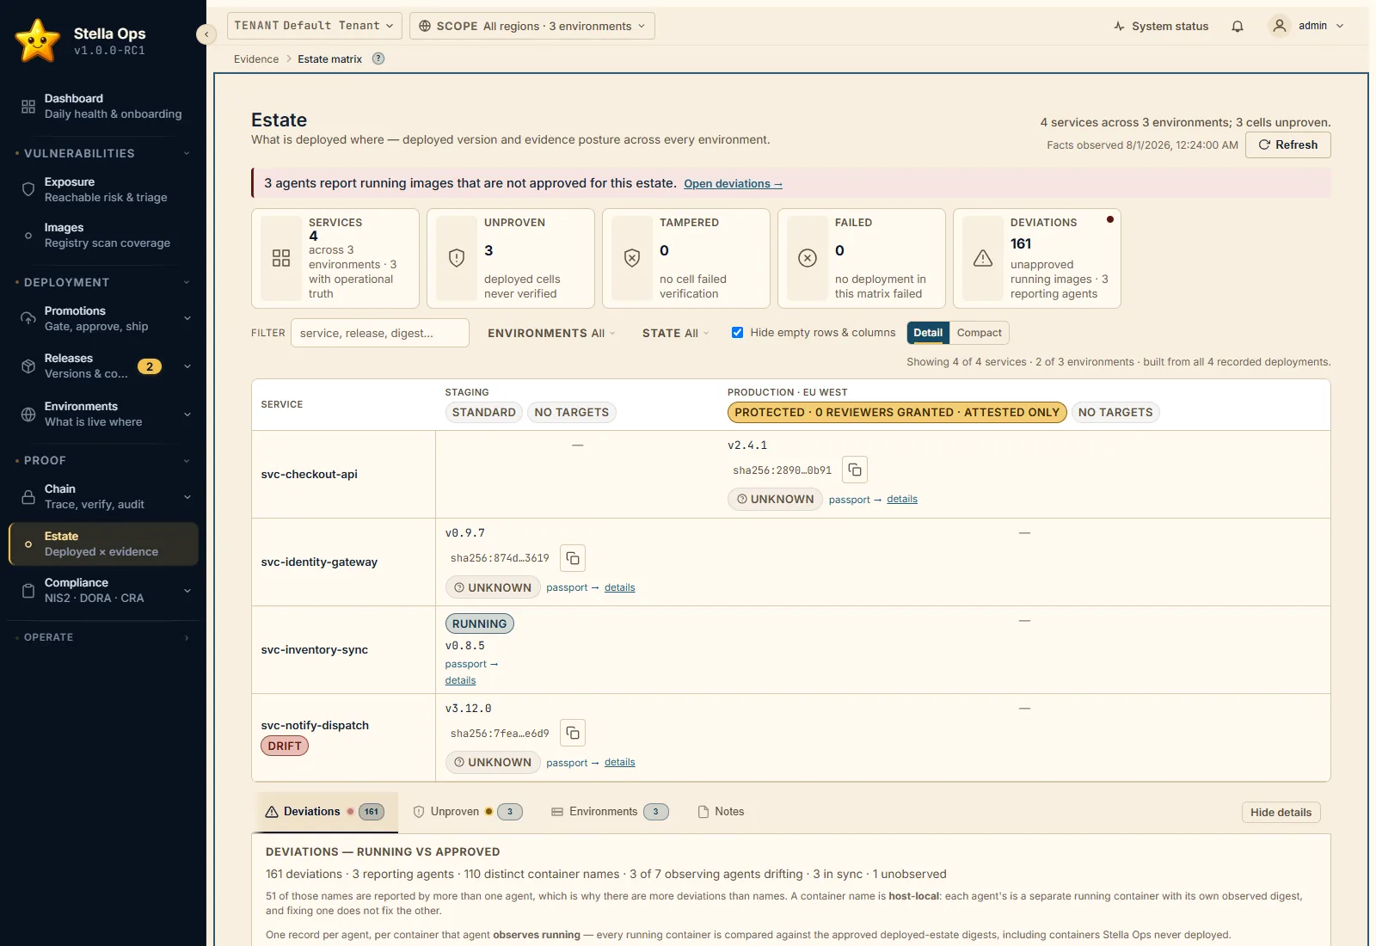The image size is (1376, 946).
Task: Open the Tenant Default Tenant dropdown
Action: [x=314, y=26]
